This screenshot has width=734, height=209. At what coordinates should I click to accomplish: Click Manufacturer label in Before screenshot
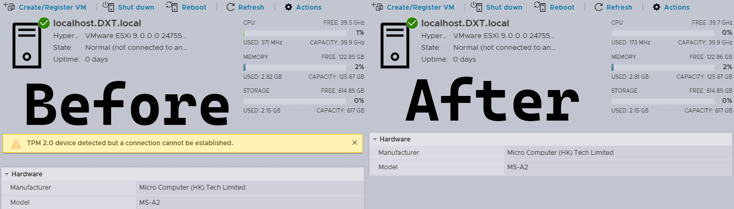tap(31, 188)
